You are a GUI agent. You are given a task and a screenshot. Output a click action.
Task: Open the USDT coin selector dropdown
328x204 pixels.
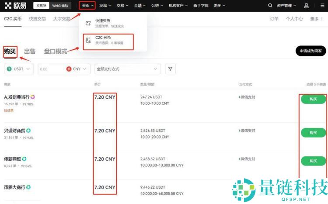click(x=19, y=69)
